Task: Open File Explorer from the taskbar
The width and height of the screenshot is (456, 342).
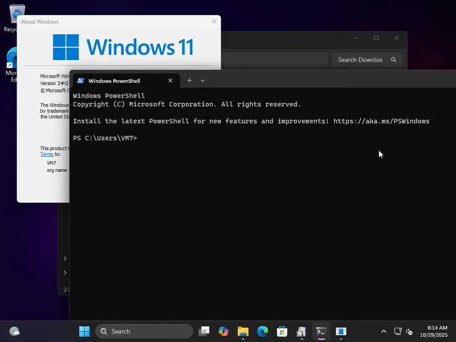Action: [x=243, y=331]
